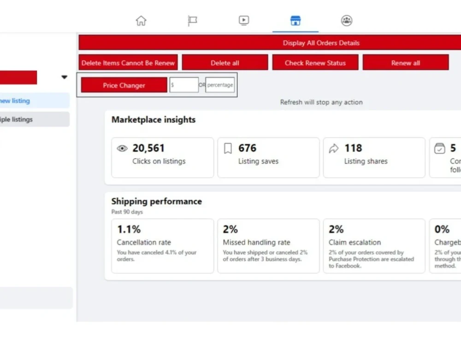Click the 20,561 clicks value
The width and height of the screenshot is (461, 346).
pyautogui.click(x=148, y=148)
